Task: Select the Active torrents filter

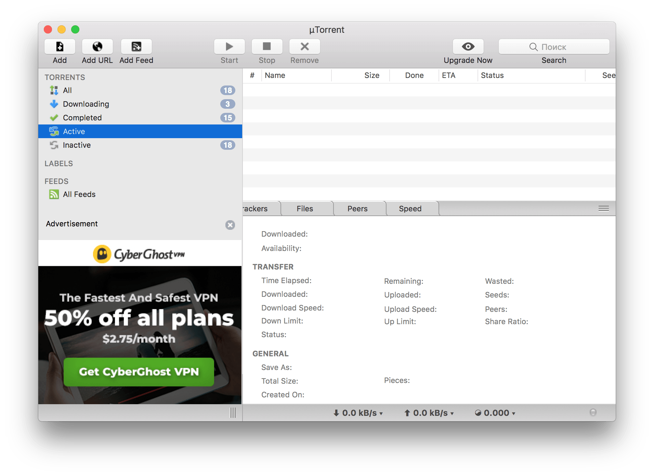Action: tap(140, 131)
